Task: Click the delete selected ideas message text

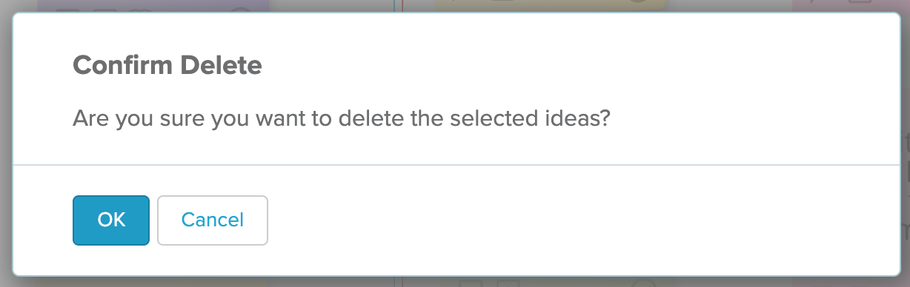Action: click(x=342, y=118)
